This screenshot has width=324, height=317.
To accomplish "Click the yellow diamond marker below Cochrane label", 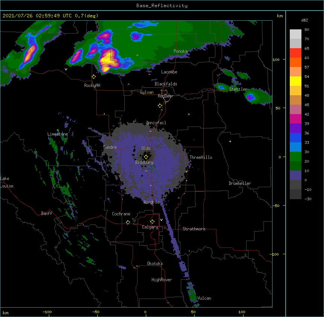I will tap(128, 222).
